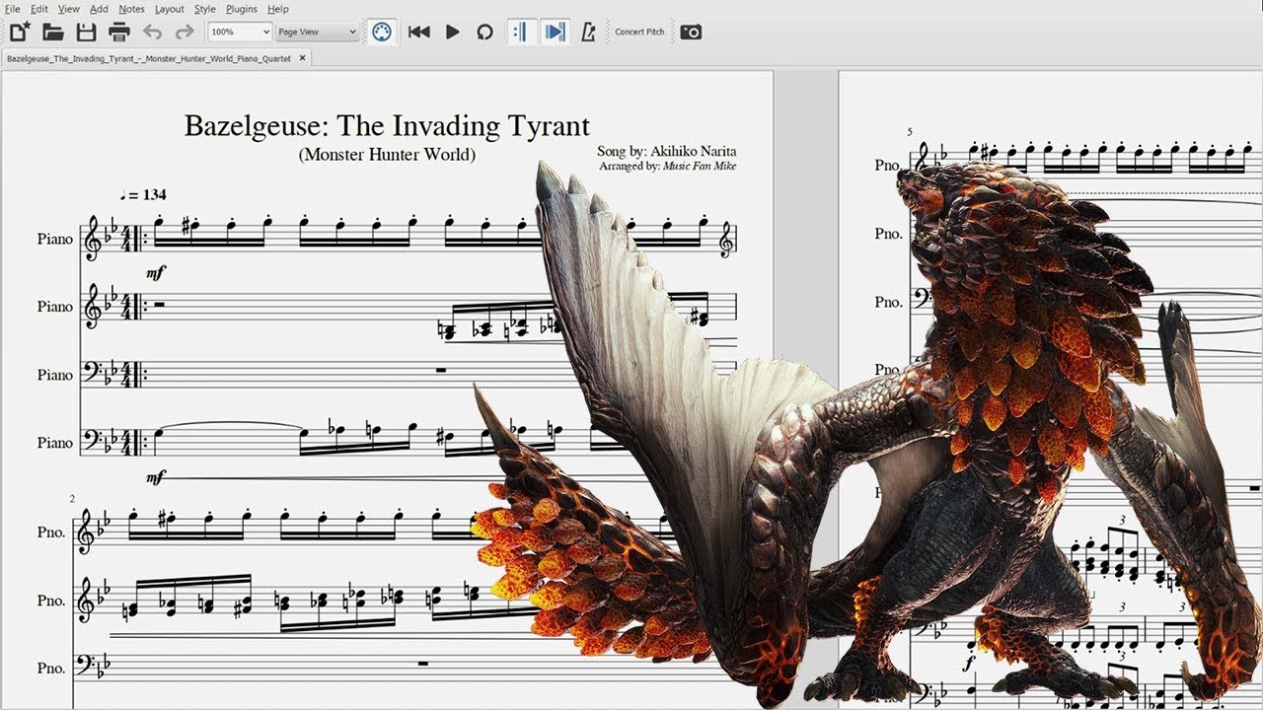
Task: Select the measure number 5 on the right page
Action: coord(910,131)
